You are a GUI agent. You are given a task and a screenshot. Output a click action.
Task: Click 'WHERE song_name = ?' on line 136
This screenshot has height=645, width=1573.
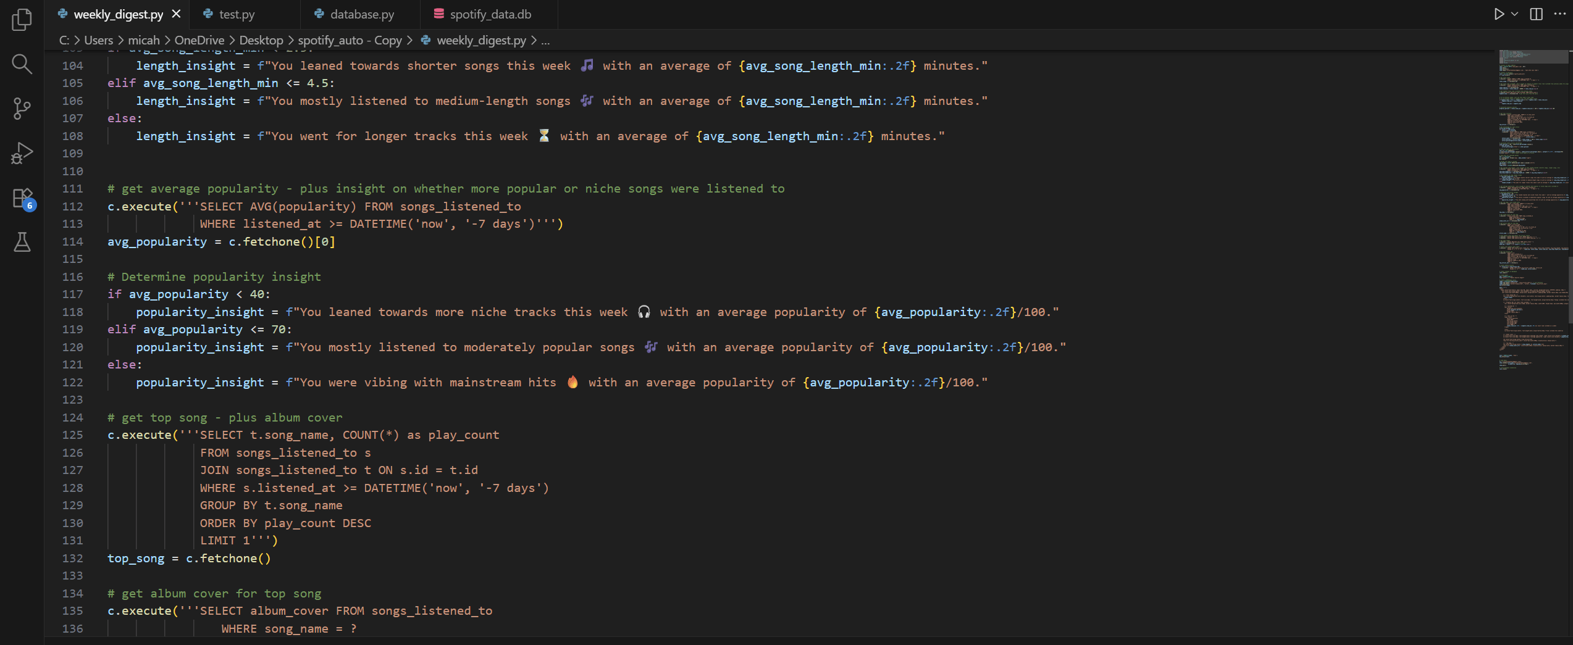click(289, 628)
